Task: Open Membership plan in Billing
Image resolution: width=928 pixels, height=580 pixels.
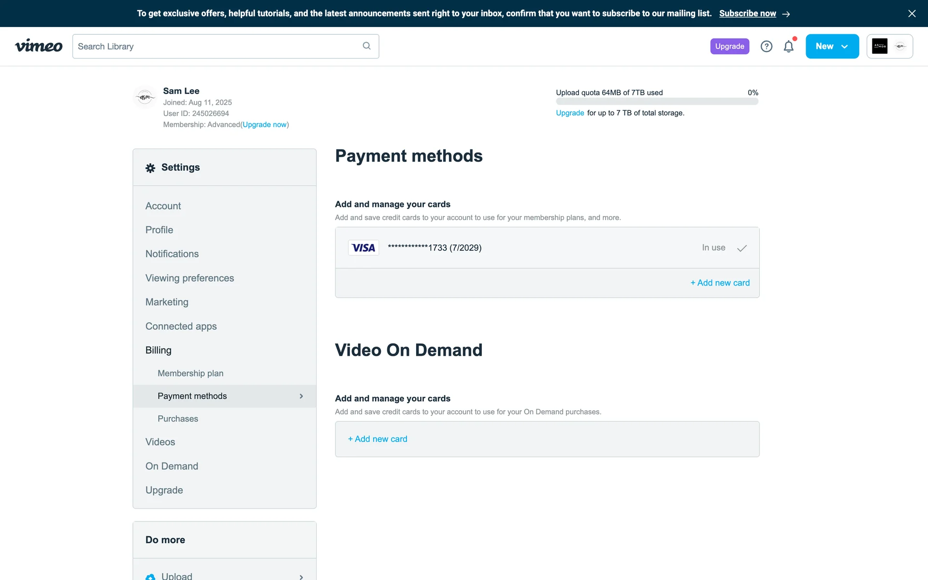Action: click(190, 373)
